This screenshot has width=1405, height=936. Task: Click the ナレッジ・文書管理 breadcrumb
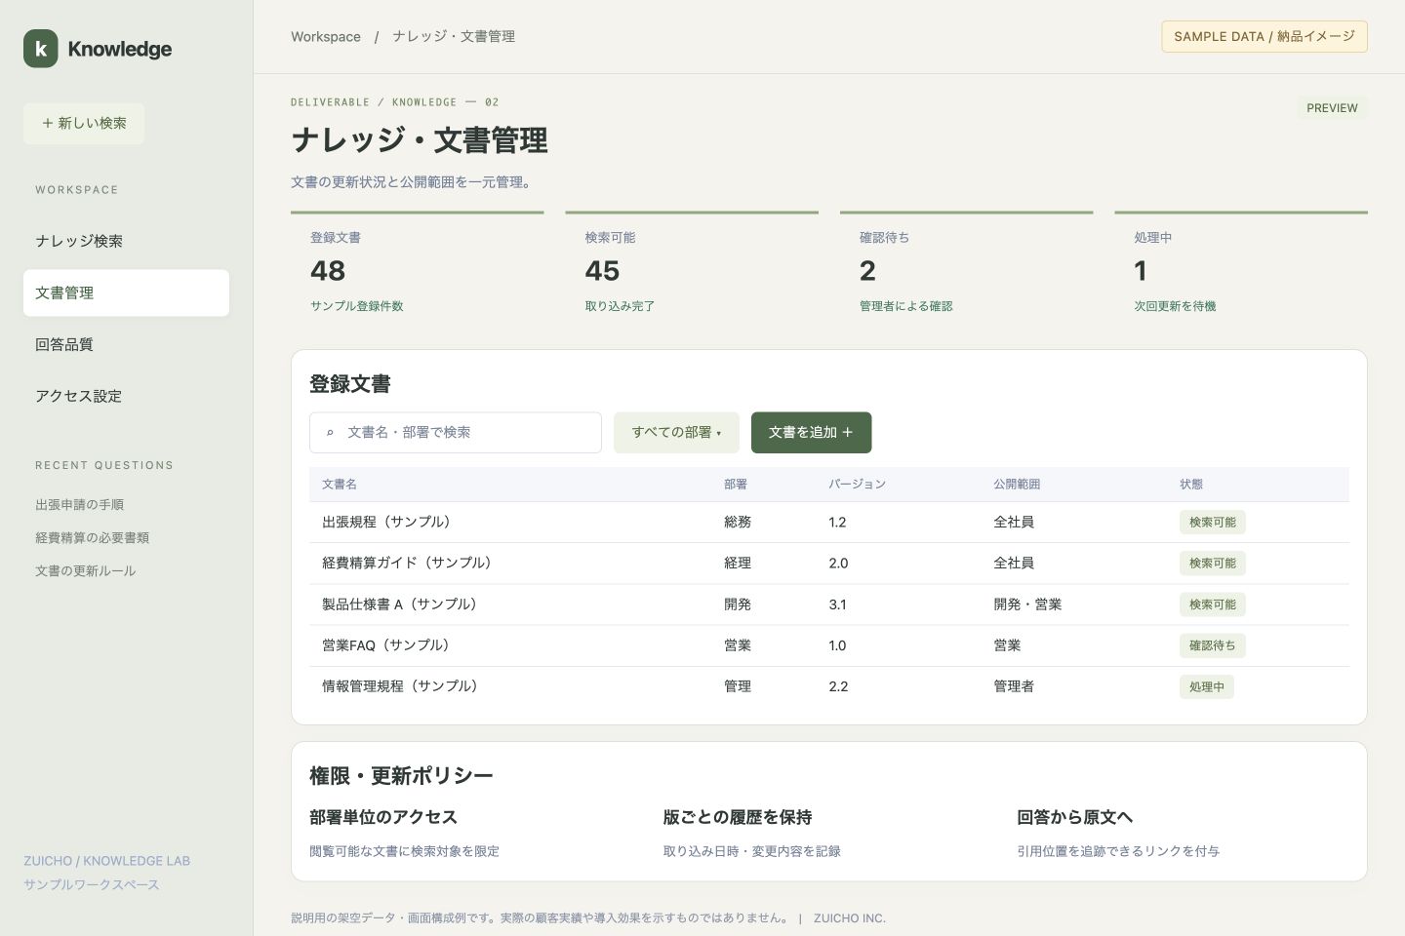454,37
